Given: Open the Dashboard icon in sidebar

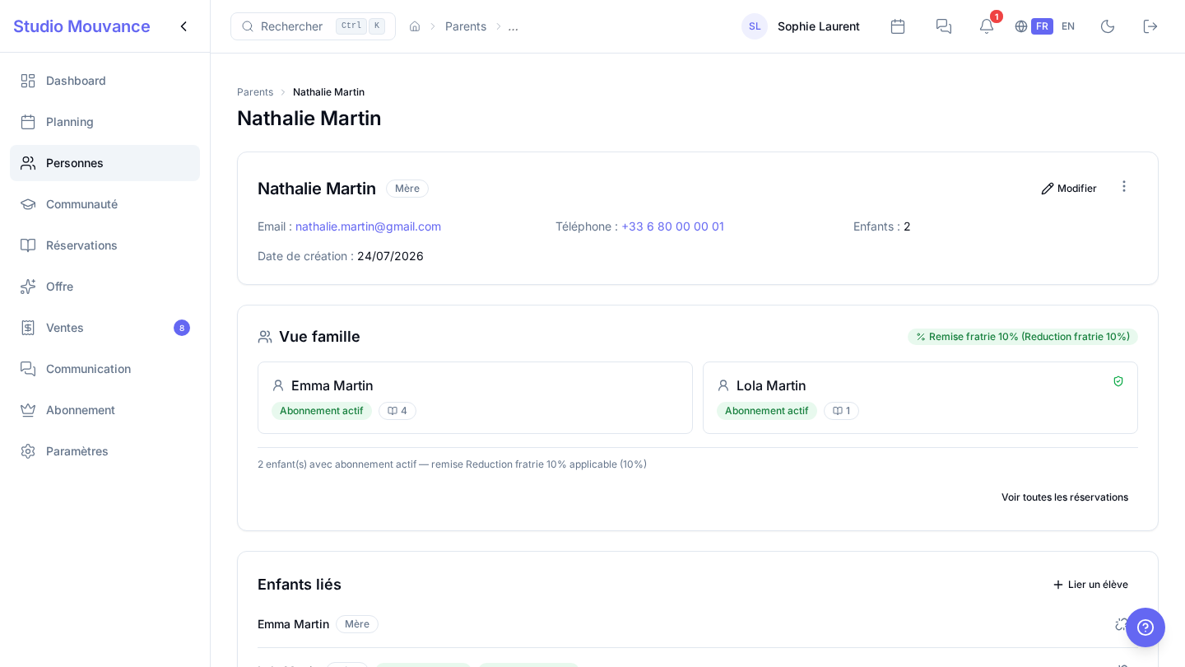Looking at the screenshot, I should pos(28,81).
